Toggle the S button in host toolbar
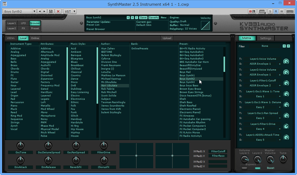 click(270, 11)
